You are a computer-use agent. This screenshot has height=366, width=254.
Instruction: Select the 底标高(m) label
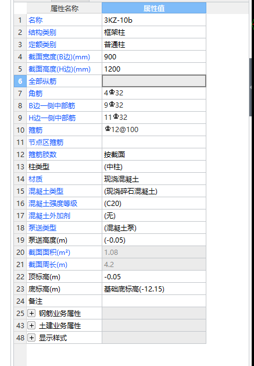44,289
